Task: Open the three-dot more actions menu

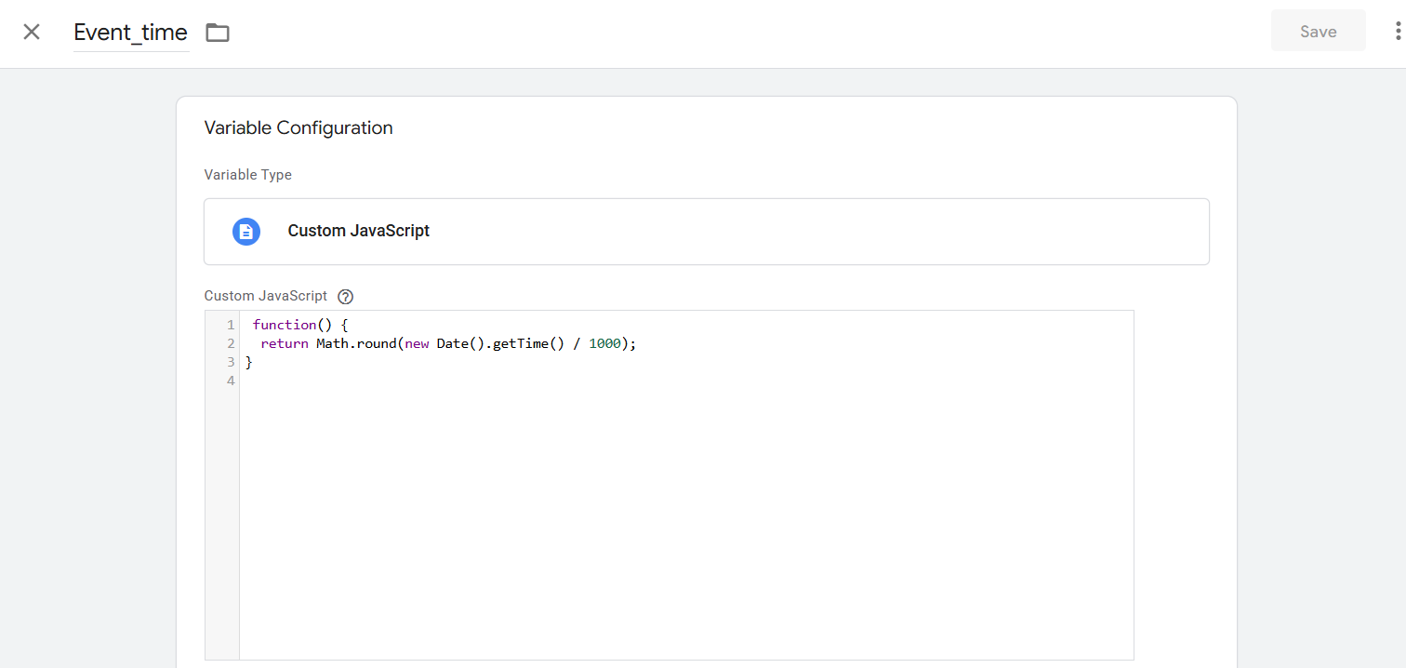Action: [1397, 32]
